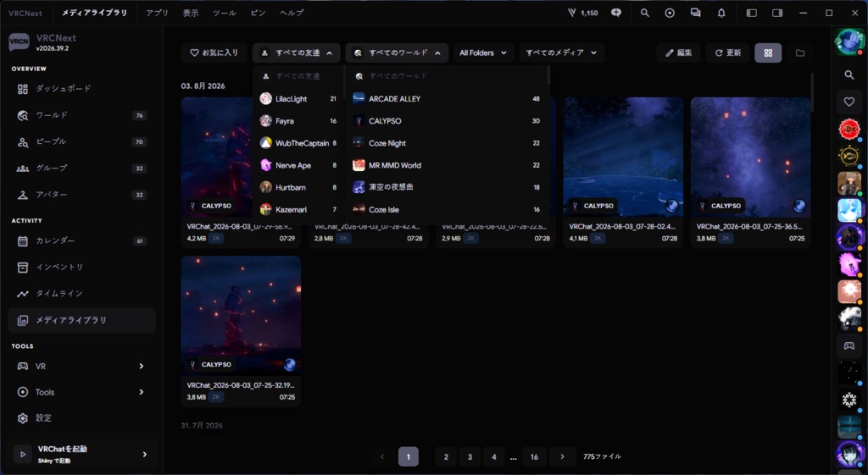Expand the VR tools submenu
Viewport: 868px width, 475px height.
(142, 366)
